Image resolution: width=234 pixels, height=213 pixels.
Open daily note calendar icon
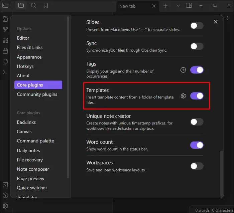pyautogui.click(x=5, y=51)
